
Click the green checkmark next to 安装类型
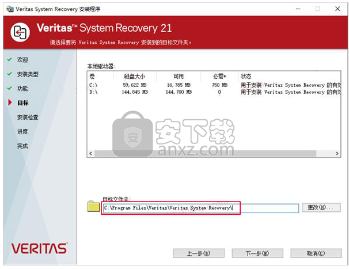(10, 74)
